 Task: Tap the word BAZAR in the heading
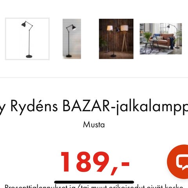86,106
